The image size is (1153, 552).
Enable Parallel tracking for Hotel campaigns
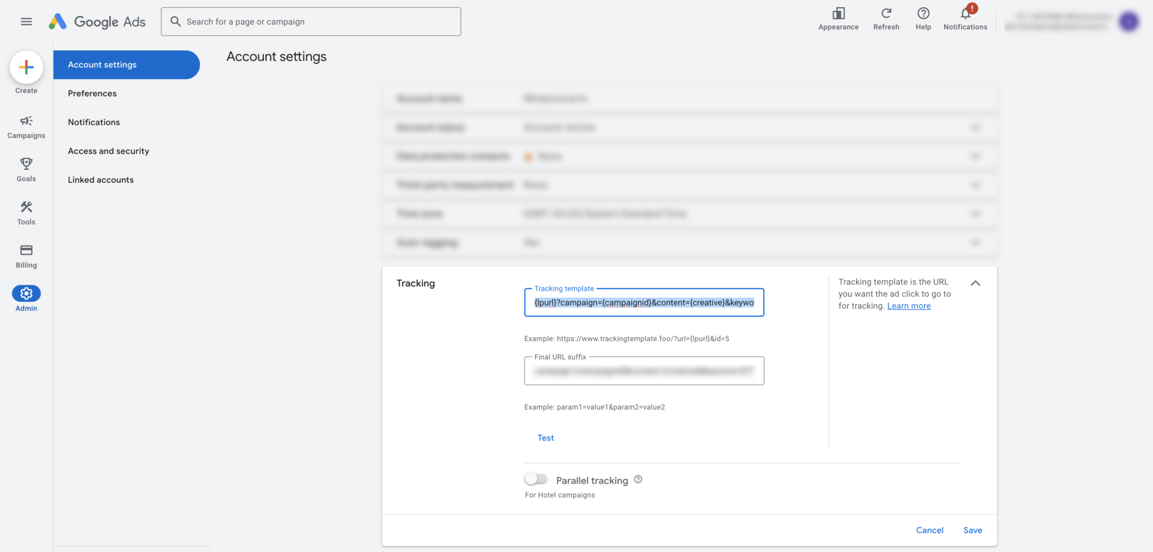click(x=535, y=478)
